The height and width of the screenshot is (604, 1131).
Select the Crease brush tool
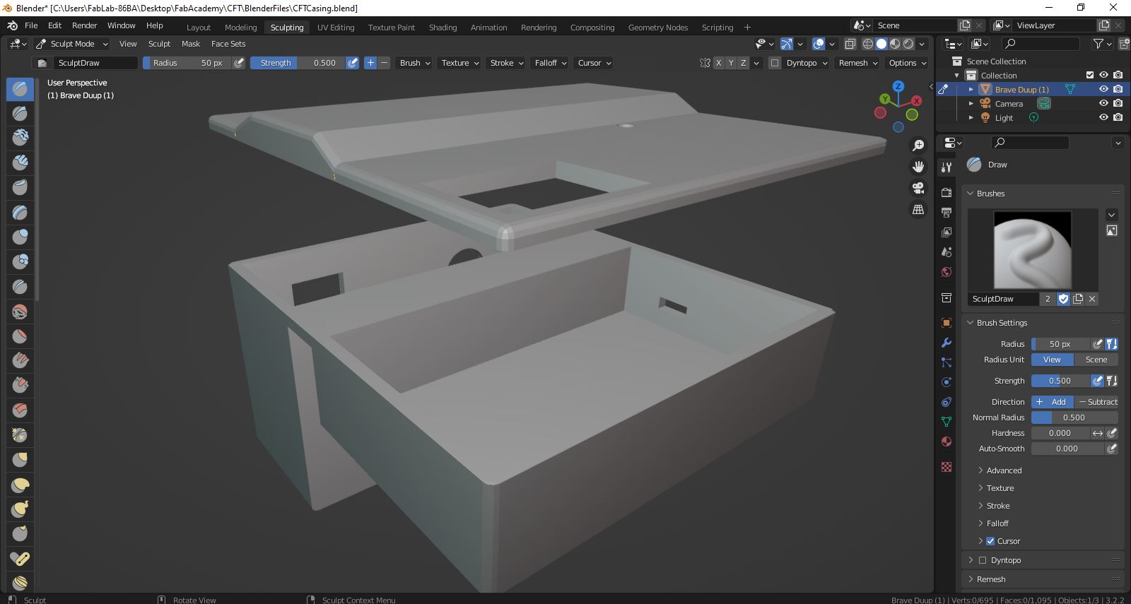click(20, 286)
